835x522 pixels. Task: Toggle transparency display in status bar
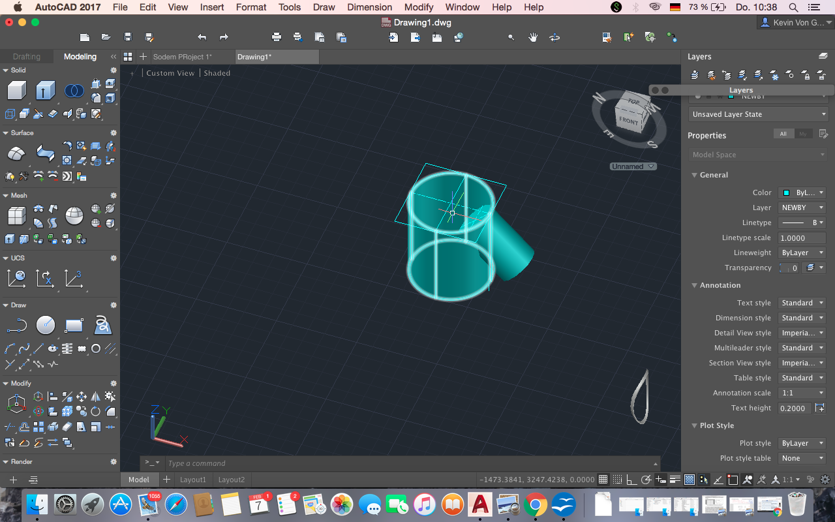tap(690, 480)
